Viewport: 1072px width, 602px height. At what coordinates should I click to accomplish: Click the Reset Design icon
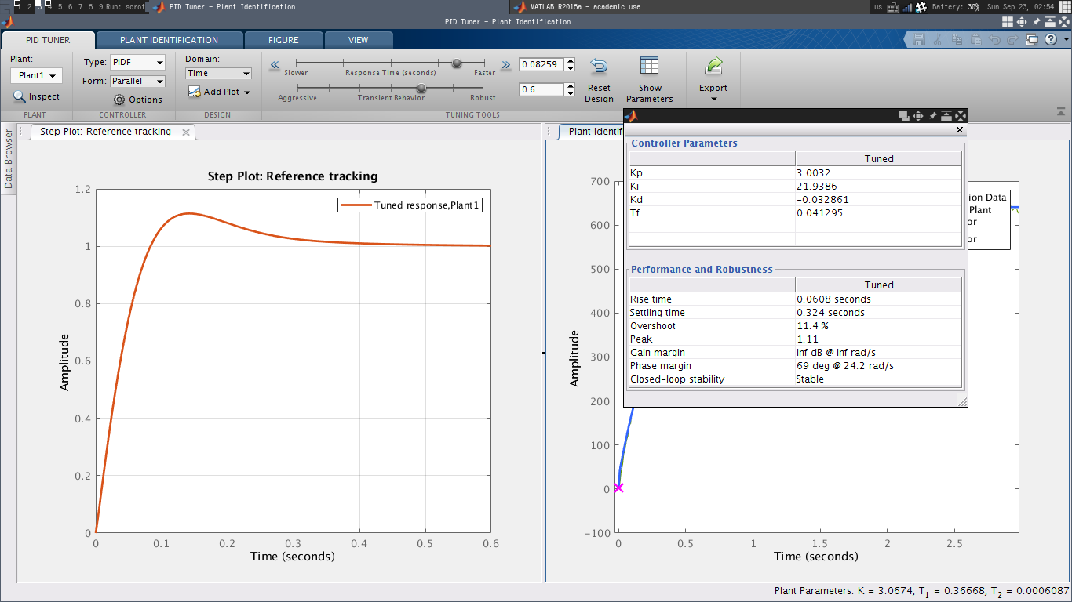click(599, 66)
